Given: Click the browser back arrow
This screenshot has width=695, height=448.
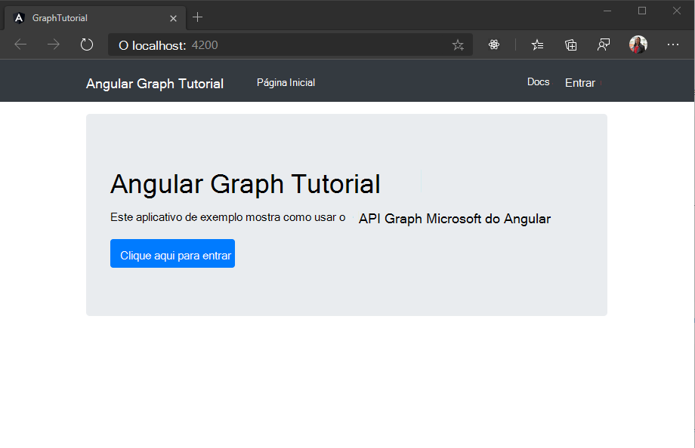Looking at the screenshot, I should (x=20, y=44).
